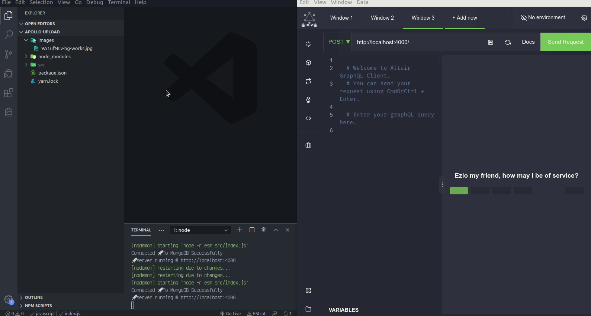Open terminal panel more actions ellipsis
The image size is (591, 316).
(161, 230)
